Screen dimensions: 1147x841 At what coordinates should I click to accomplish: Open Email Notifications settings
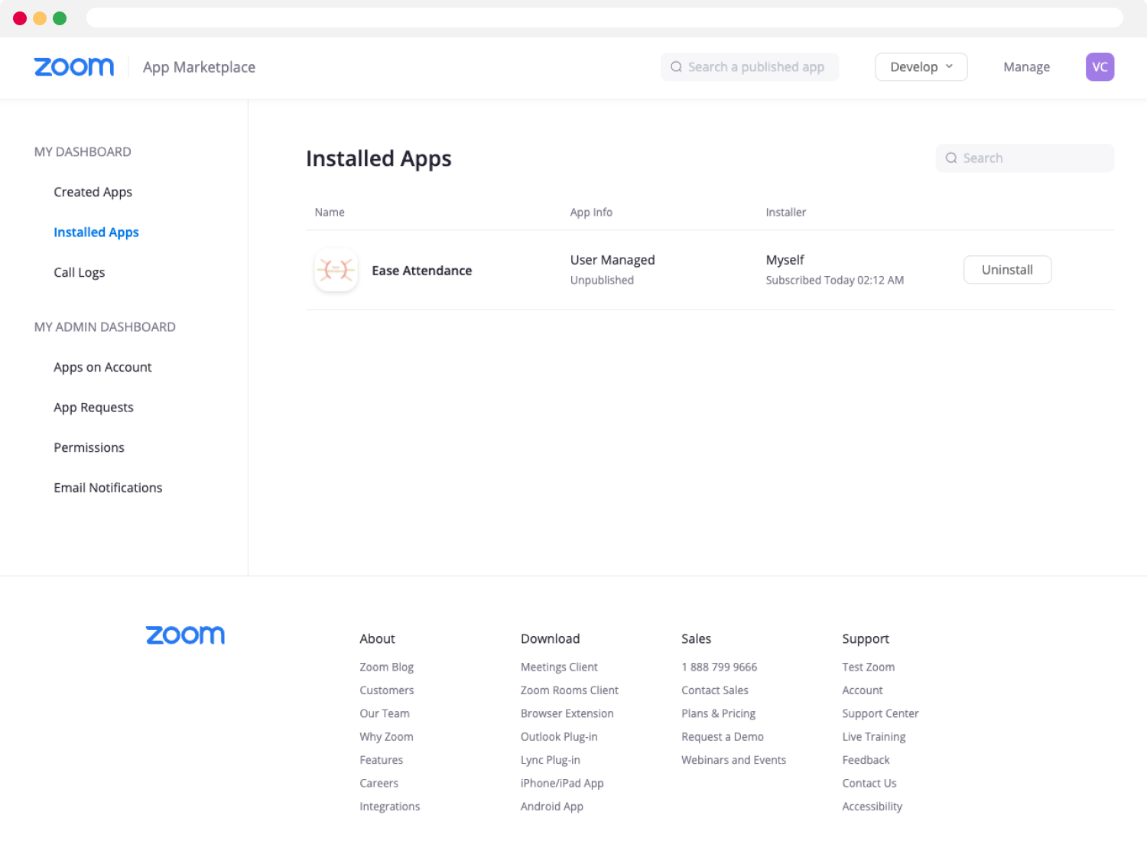[x=108, y=488]
